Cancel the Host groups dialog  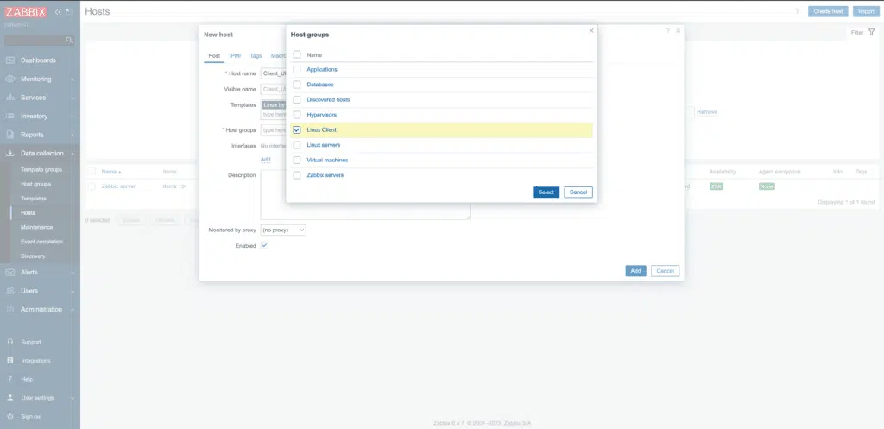pyautogui.click(x=578, y=192)
